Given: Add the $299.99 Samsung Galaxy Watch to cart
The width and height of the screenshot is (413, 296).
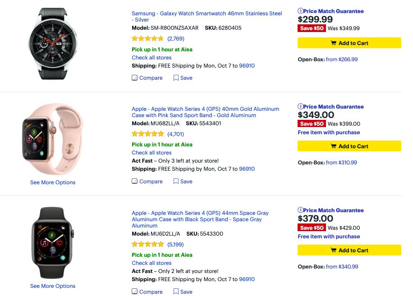Looking at the screenshot, I should [x=349, y=43].
